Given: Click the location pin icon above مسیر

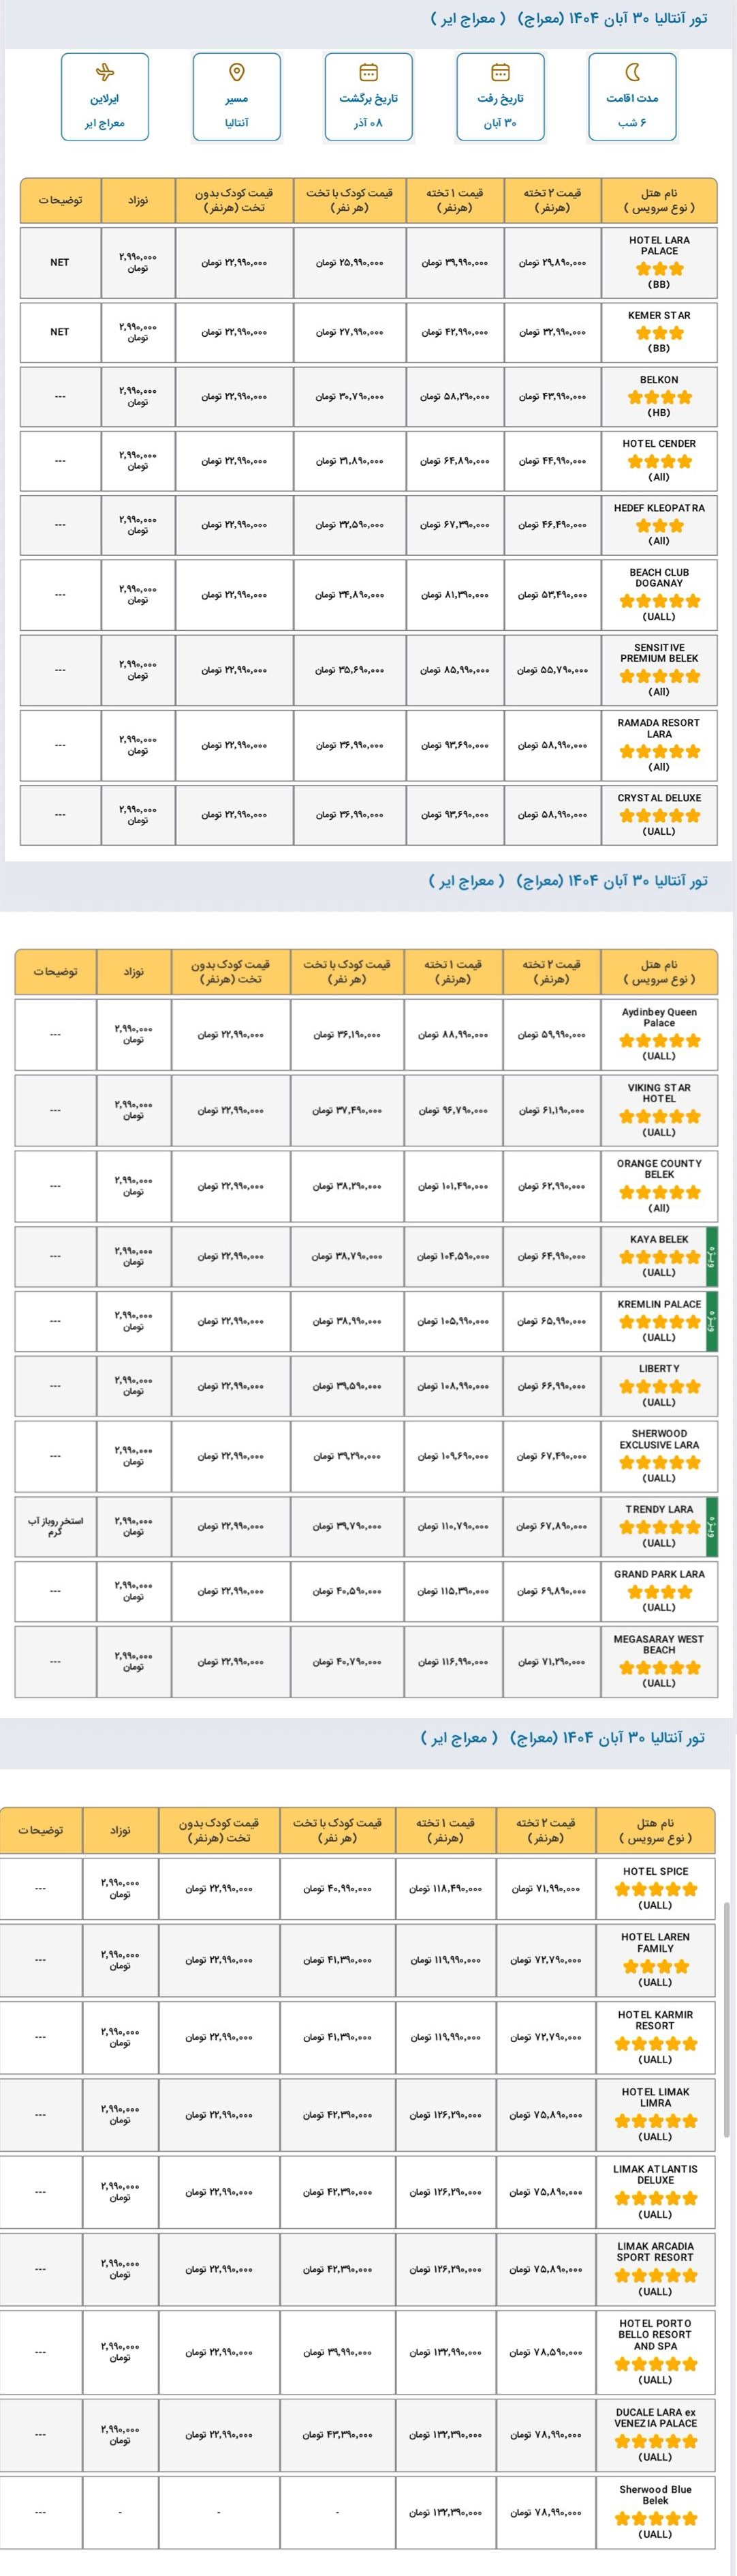Looking at the screenshot, I should pos(236,72).
